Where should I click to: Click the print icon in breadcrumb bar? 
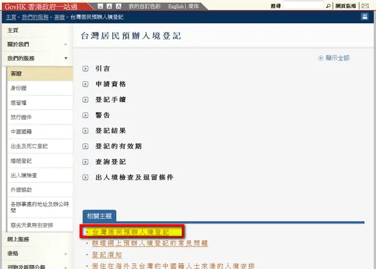pos(365,17)
